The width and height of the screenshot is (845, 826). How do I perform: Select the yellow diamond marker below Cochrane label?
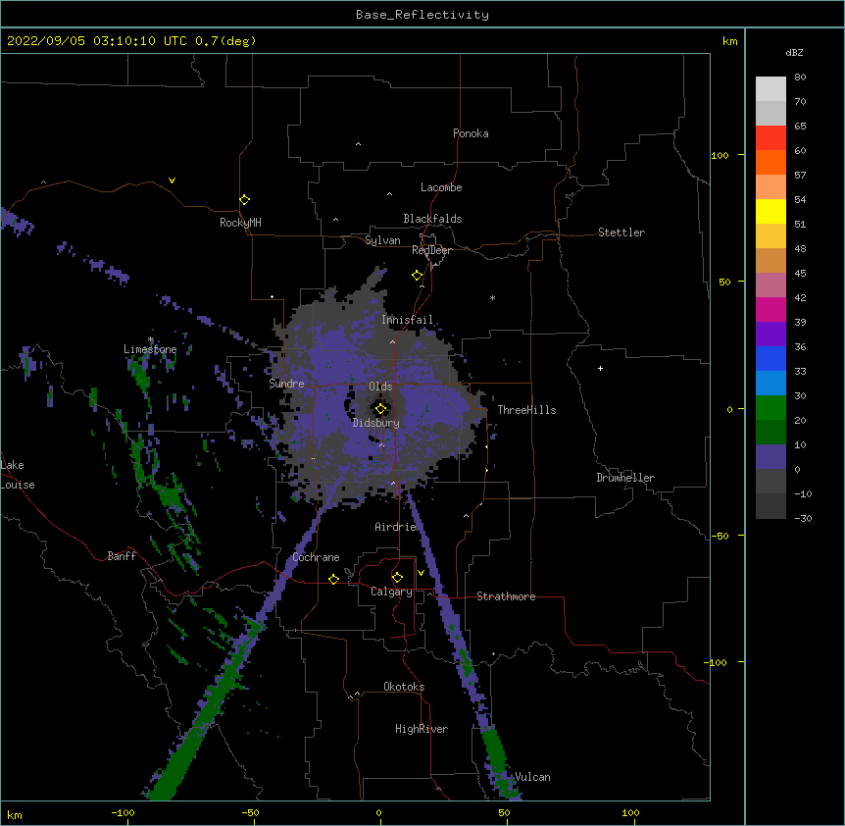point(333,579)
